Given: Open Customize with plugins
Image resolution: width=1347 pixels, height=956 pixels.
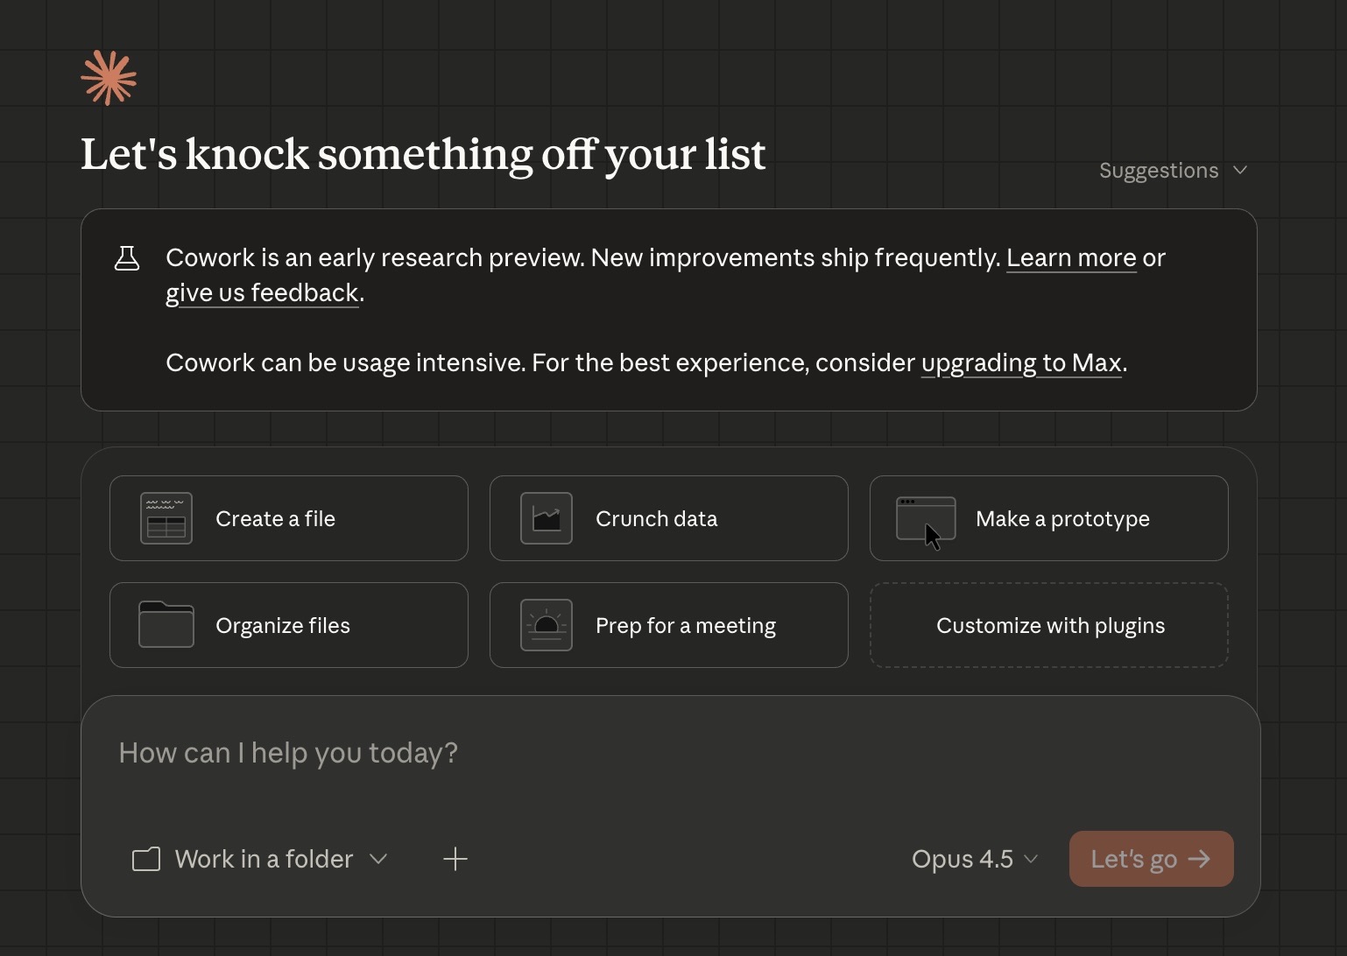Looking at the screenshot, I should (x=1049, y=625).
